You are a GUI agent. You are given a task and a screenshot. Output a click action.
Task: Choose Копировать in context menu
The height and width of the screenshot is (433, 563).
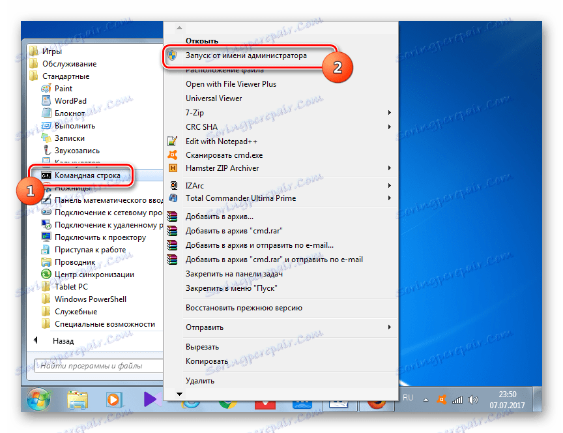(207, 361)
